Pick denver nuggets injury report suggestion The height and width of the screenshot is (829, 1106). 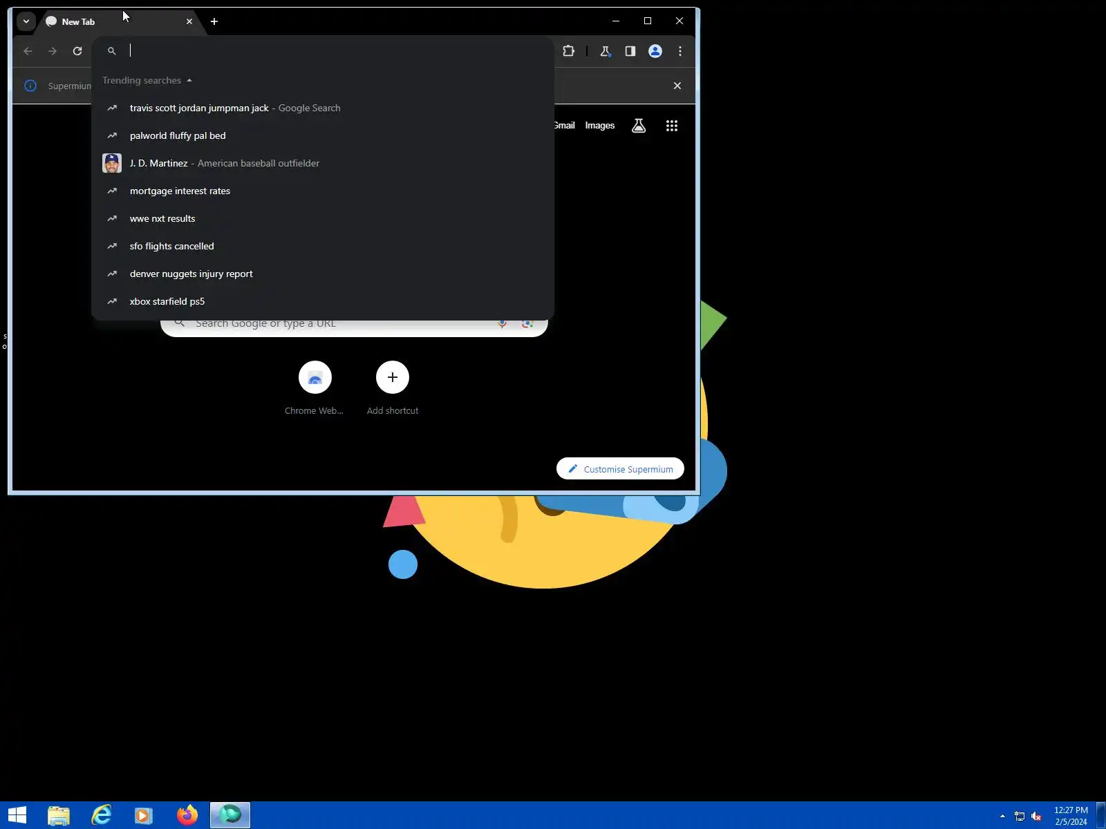click(x=323, y=274)
